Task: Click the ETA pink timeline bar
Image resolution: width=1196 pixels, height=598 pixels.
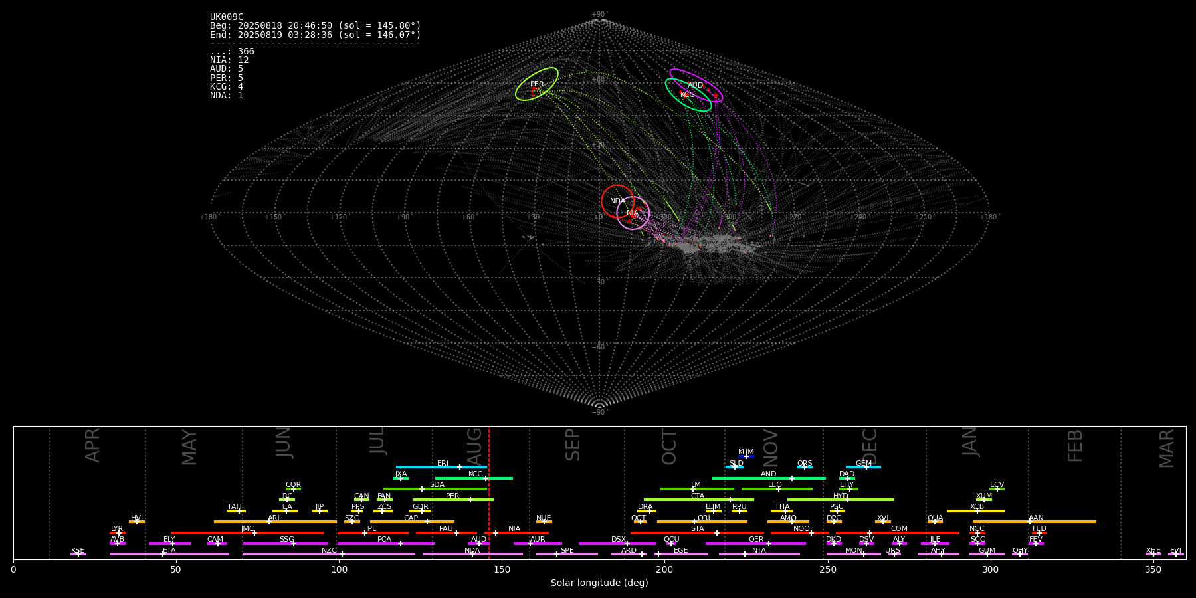Action: 169,554
